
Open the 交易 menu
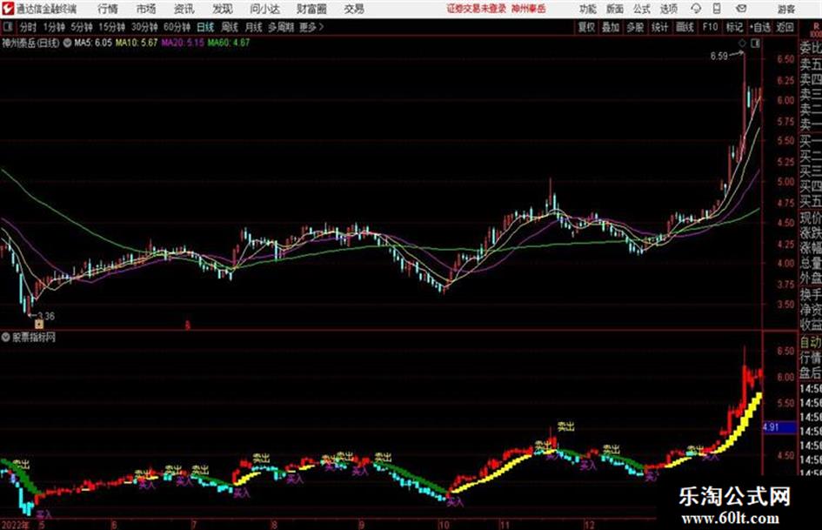(x=354, y=9)
